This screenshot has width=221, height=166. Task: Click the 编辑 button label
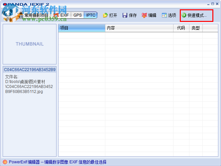(x=152, y=15)
